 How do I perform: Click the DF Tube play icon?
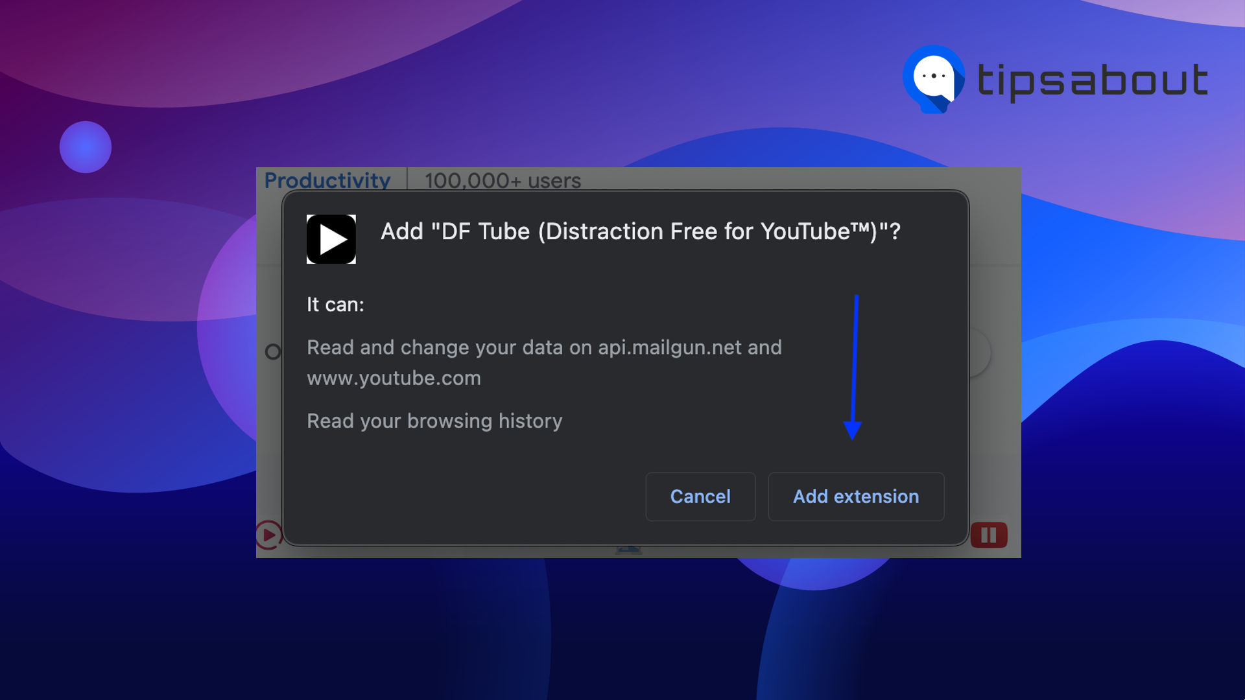point(331,239)
